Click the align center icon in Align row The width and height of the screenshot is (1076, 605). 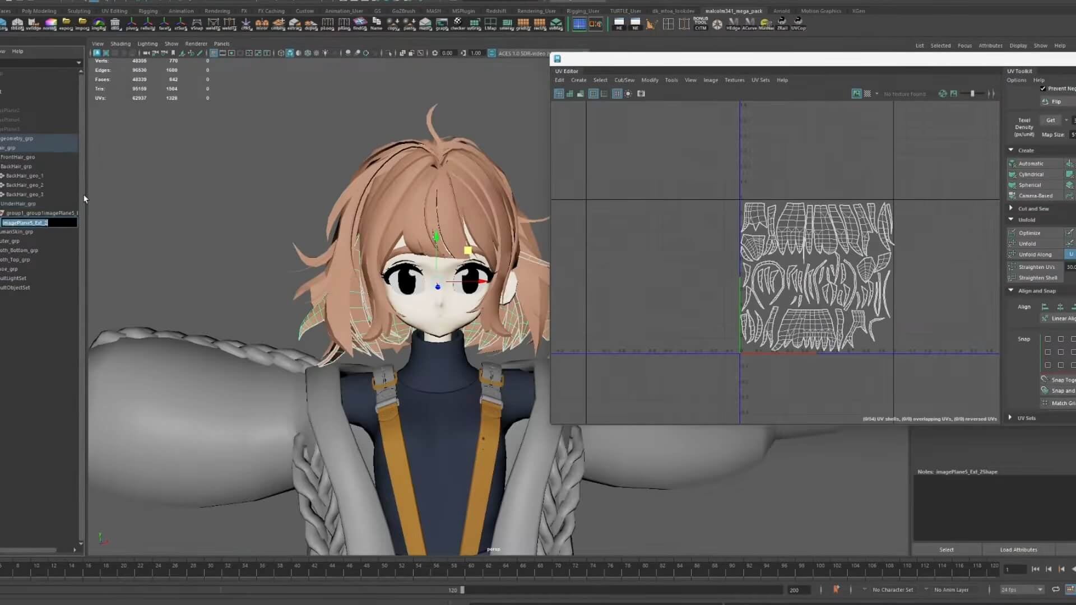pos(1060,306)
